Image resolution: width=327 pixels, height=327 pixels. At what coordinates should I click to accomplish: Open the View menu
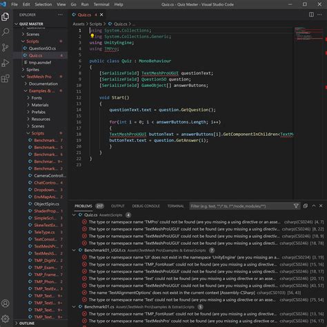(61, 4)
